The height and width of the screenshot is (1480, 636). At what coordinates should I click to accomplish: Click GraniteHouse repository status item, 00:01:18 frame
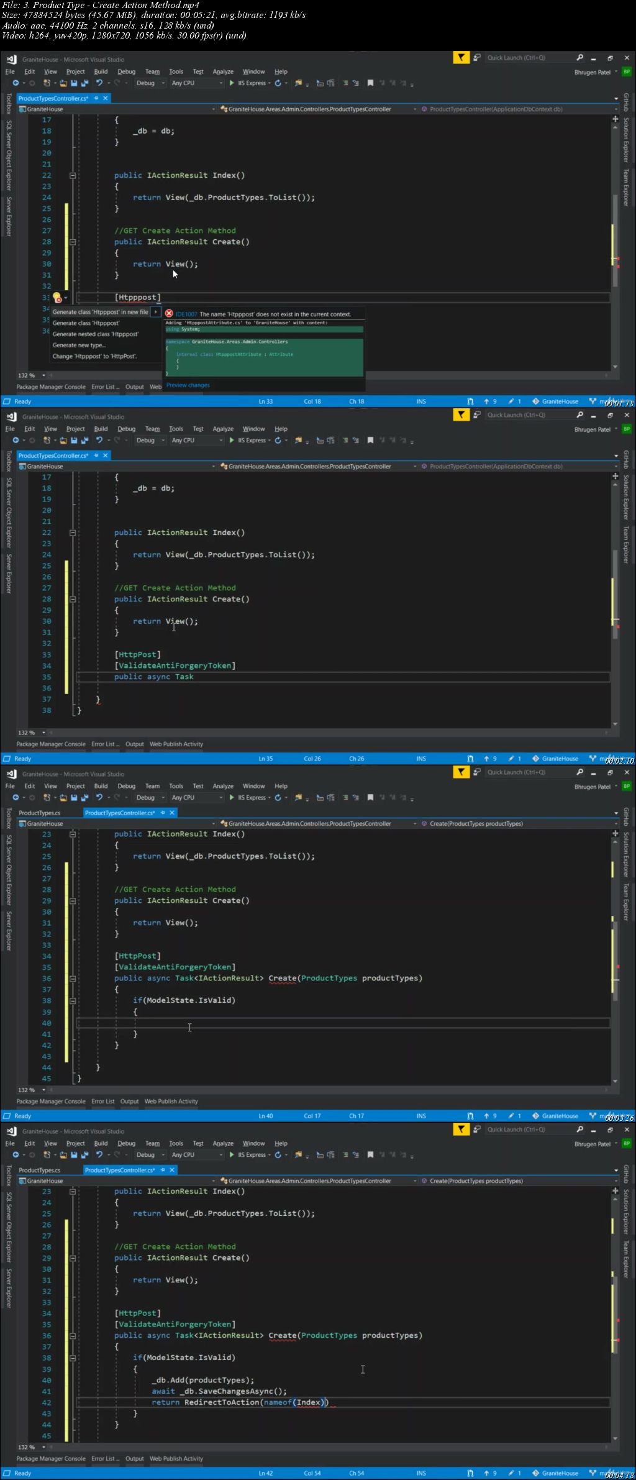coord(555,401)
